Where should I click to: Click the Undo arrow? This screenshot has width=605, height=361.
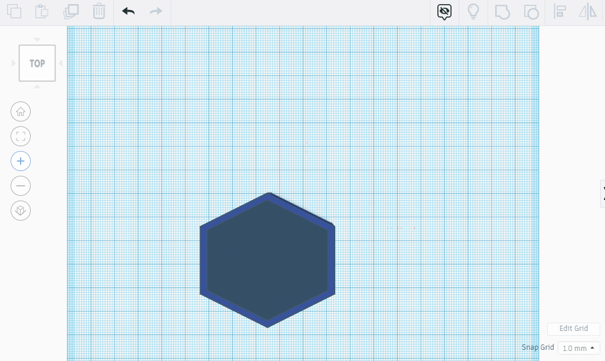point(128,11)
